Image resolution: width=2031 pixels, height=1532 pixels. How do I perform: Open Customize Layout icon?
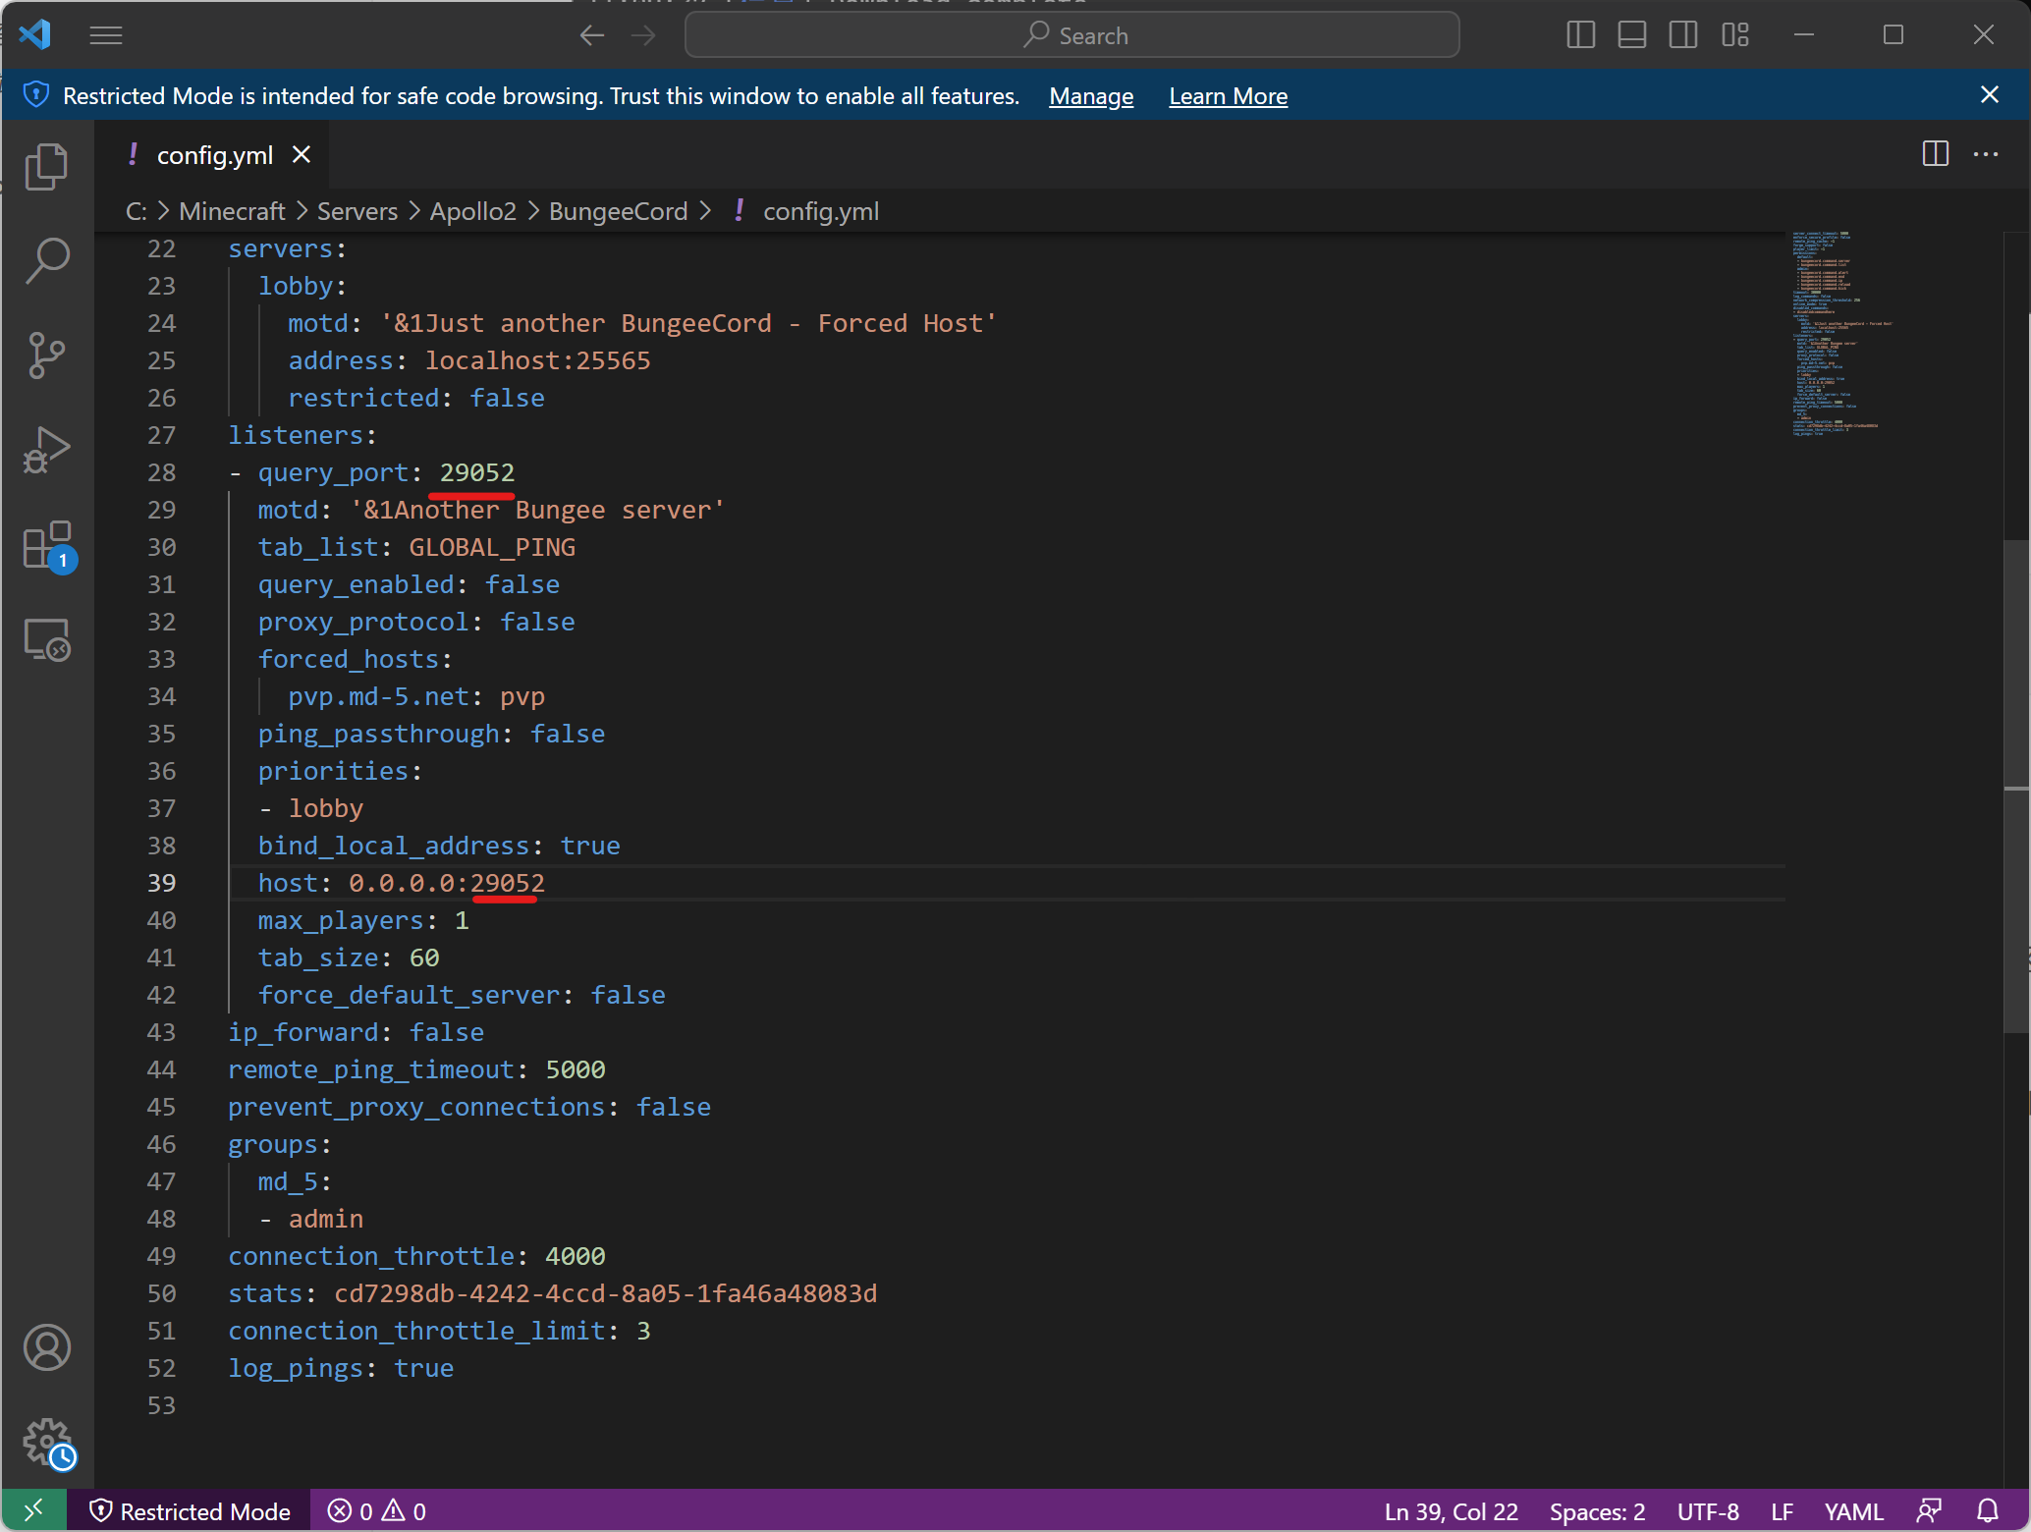click(x=1734, y=35)
